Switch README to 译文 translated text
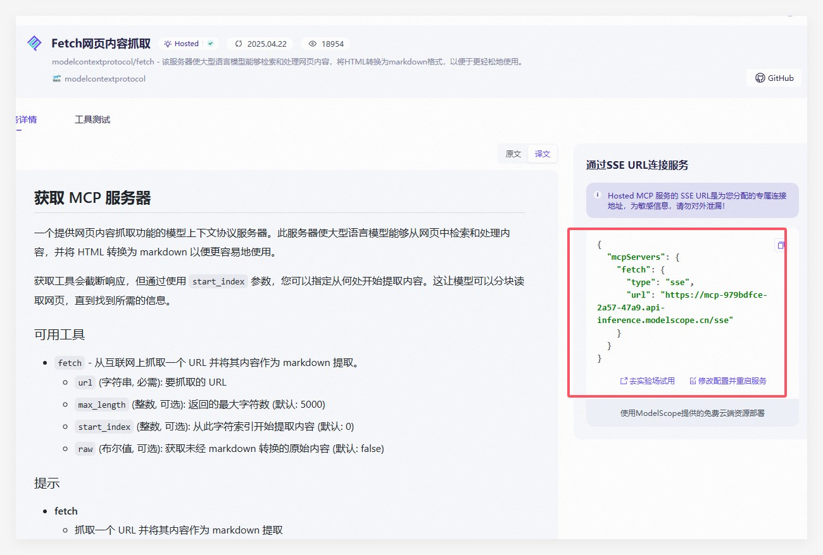Image resolution: width=823 pixels, height=555 pixels. 543,154
